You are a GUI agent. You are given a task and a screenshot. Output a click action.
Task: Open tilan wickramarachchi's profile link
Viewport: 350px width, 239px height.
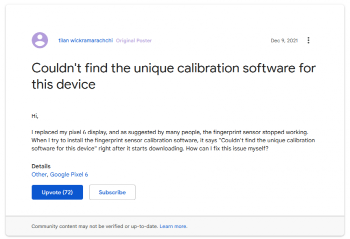(85, 40)
